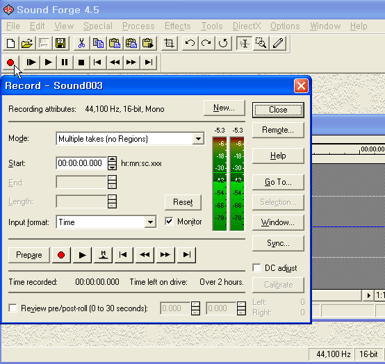Open the Effects menu
Viewport: 385px width, 364px height.
tap(177, 26)
